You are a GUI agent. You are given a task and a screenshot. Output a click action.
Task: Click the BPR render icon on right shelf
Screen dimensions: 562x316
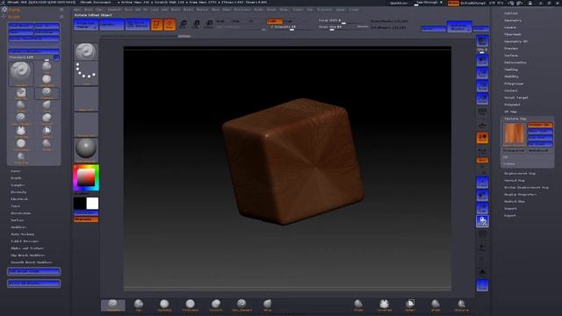tap(482, 41)
